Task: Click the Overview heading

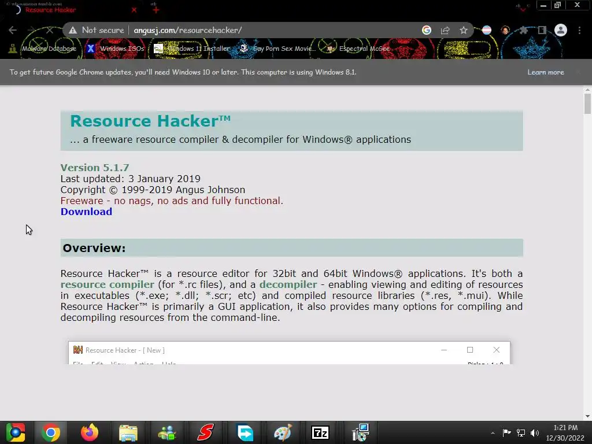Action: [x=94, y=247]
